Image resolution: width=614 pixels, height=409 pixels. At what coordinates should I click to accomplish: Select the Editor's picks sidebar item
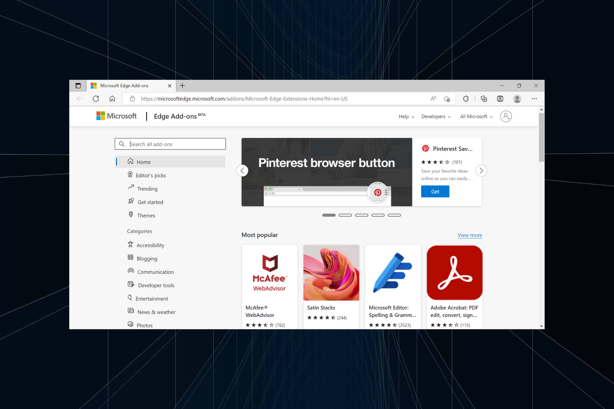tap(151, 175)
